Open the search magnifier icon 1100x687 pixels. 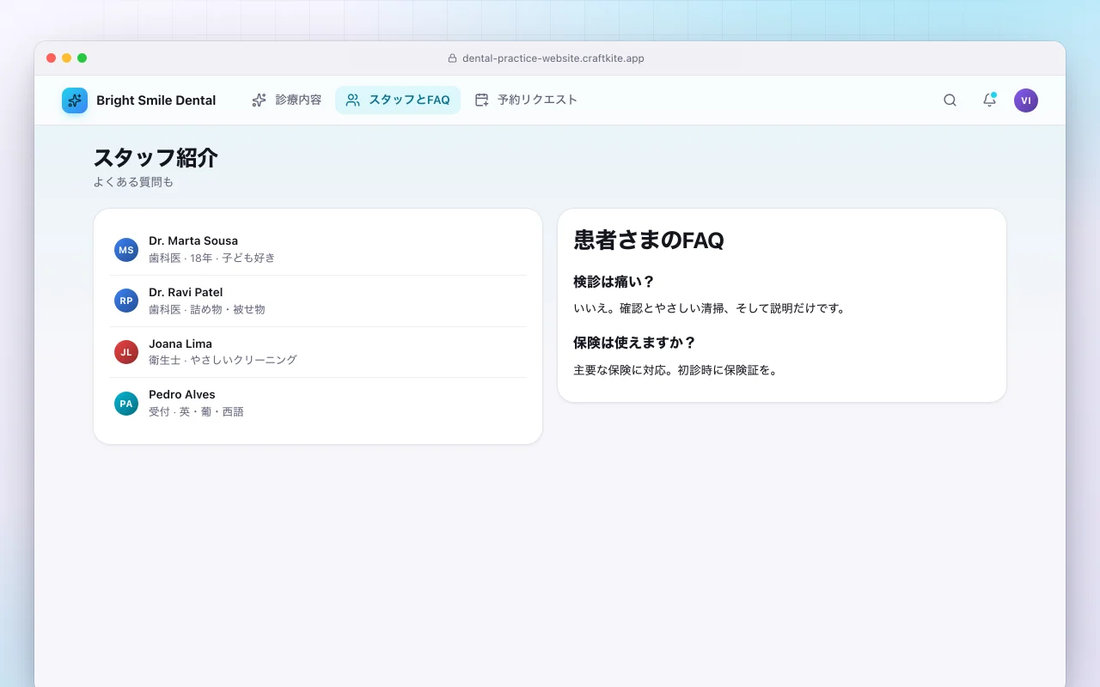tap(950, 100)
